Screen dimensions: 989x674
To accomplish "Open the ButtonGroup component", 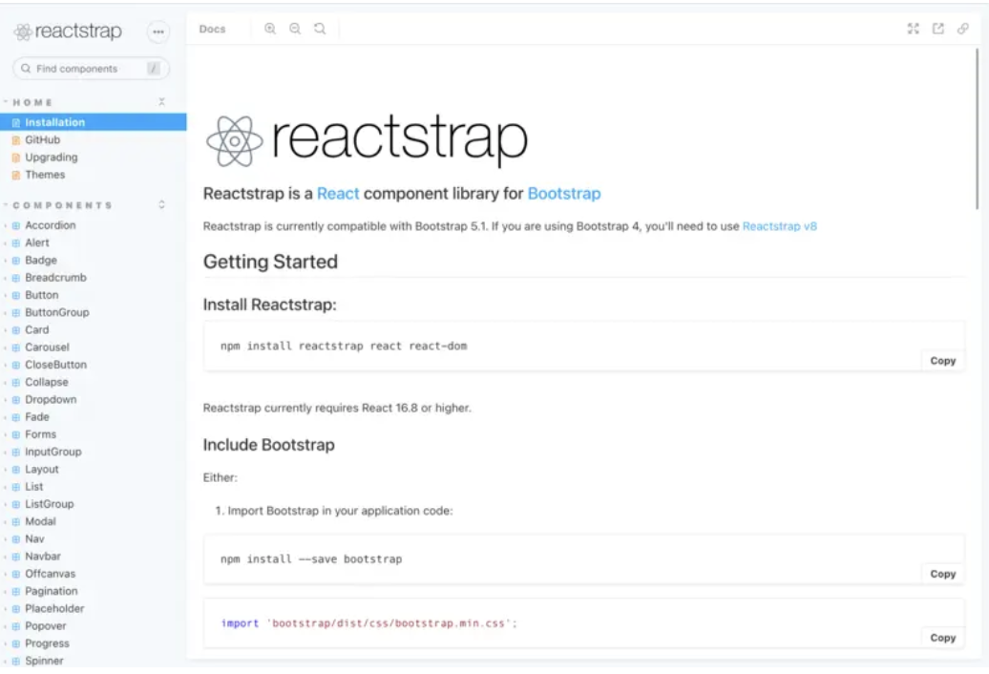I will 56,312.
